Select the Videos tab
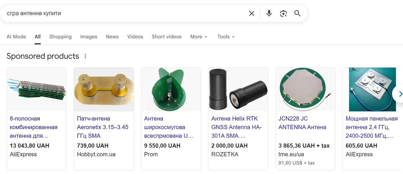 click(135, 37)
